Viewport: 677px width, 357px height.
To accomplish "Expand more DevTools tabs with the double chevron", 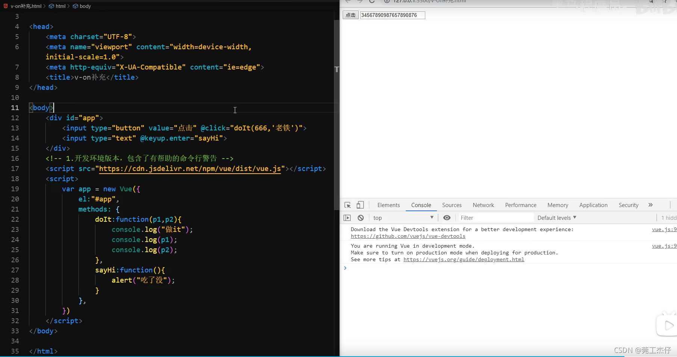I will (651, 205).
